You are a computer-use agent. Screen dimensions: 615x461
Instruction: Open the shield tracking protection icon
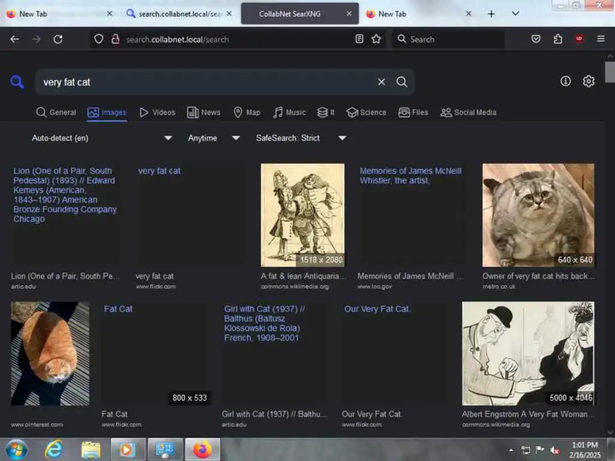99,39
